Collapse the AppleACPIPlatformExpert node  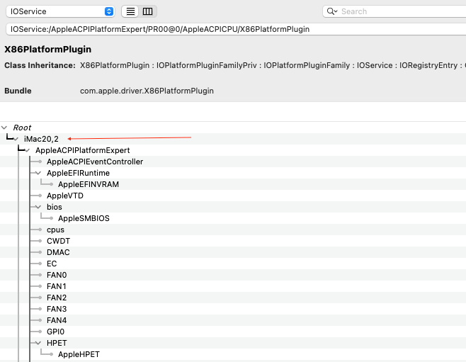tap(27, 150)
